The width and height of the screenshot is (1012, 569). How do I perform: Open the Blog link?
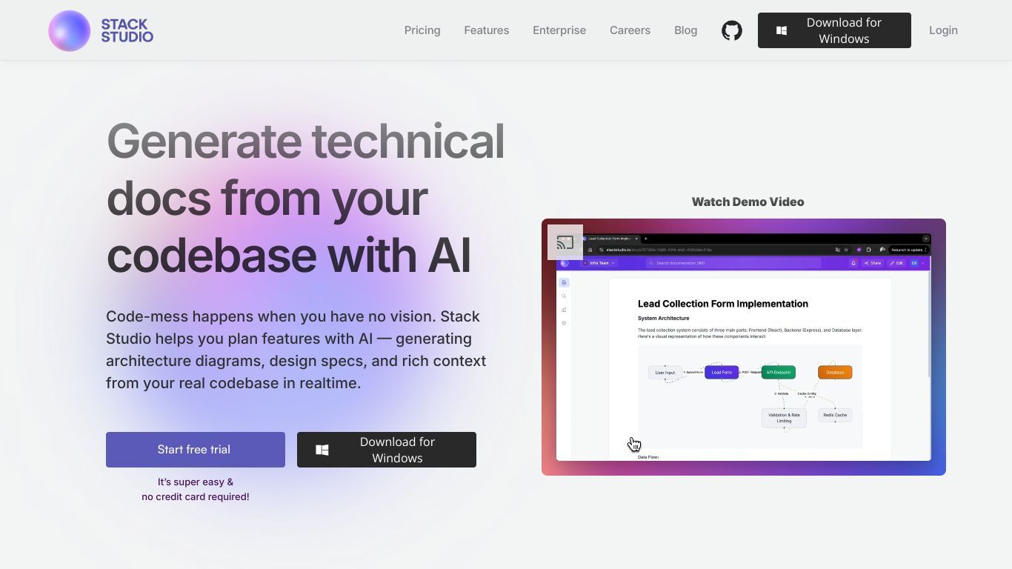point(686,30)
